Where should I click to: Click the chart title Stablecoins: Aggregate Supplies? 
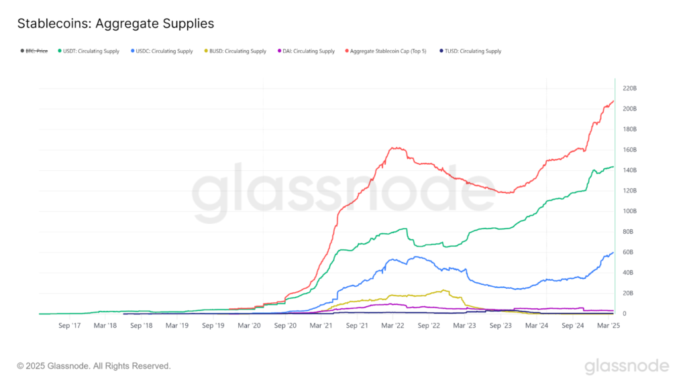(115, 23)
